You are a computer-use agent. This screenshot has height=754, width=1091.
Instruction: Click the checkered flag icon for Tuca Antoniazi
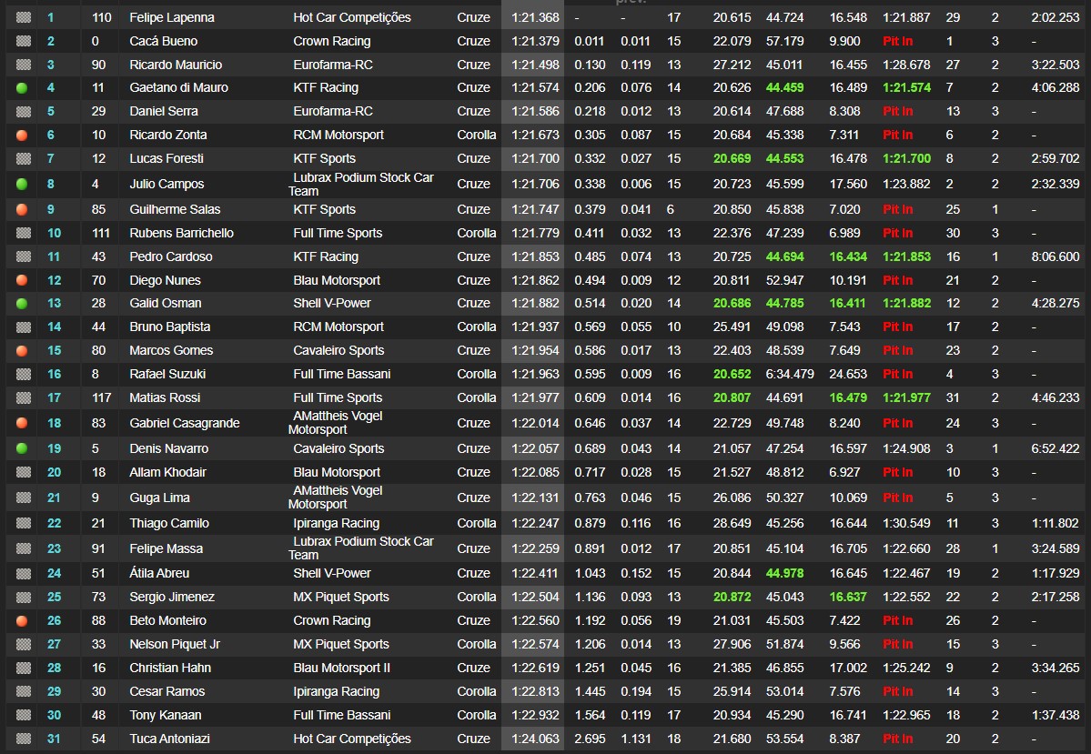point(24,739)
